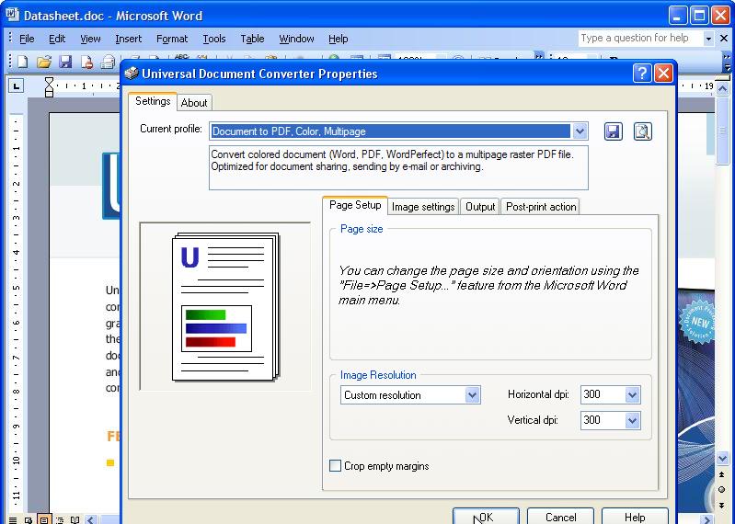Click the Open folder icon in Word toolbar
Viewport: 735px width, 524px height.
[43, 62]
